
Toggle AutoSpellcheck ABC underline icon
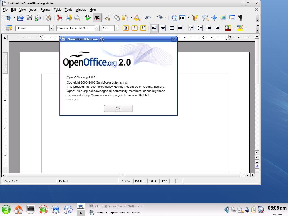tap(97, 18)
